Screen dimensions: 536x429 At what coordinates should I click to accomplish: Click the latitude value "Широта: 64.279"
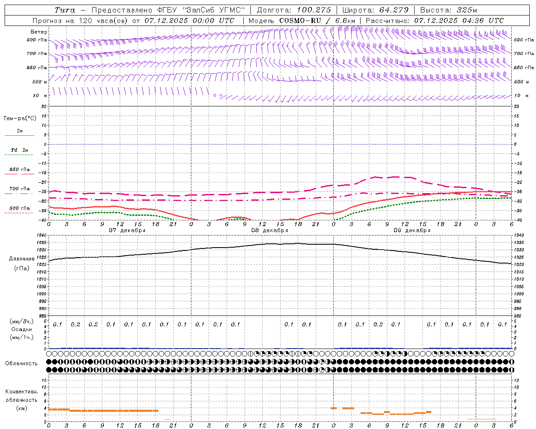click(x=375, y=10)
